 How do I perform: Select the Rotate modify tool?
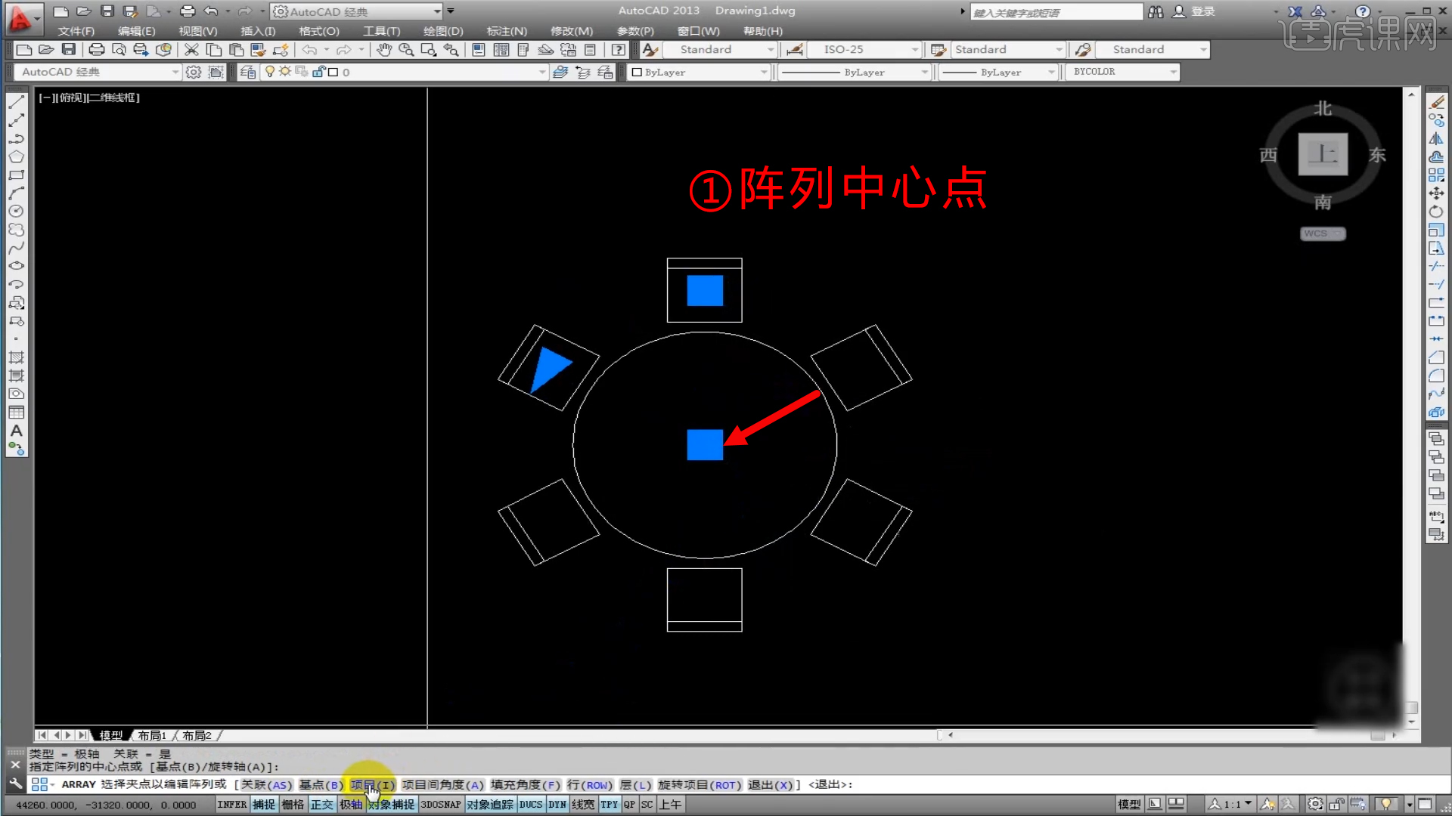point(1436,212)
